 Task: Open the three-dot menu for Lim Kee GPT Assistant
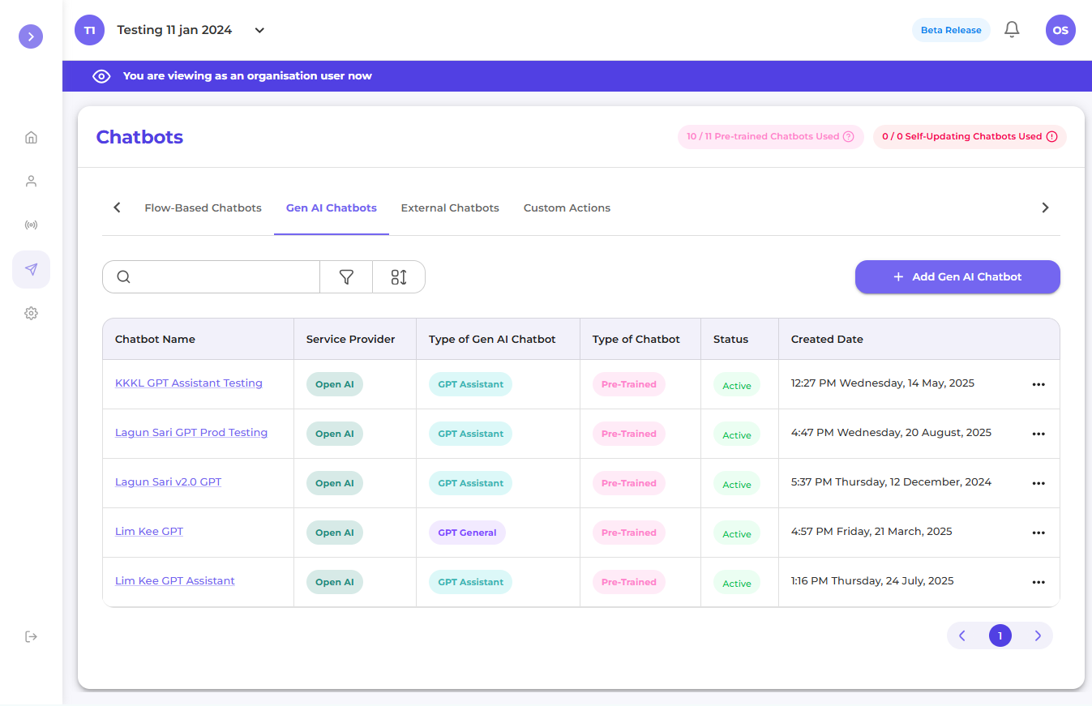(x=1038, y=582)
